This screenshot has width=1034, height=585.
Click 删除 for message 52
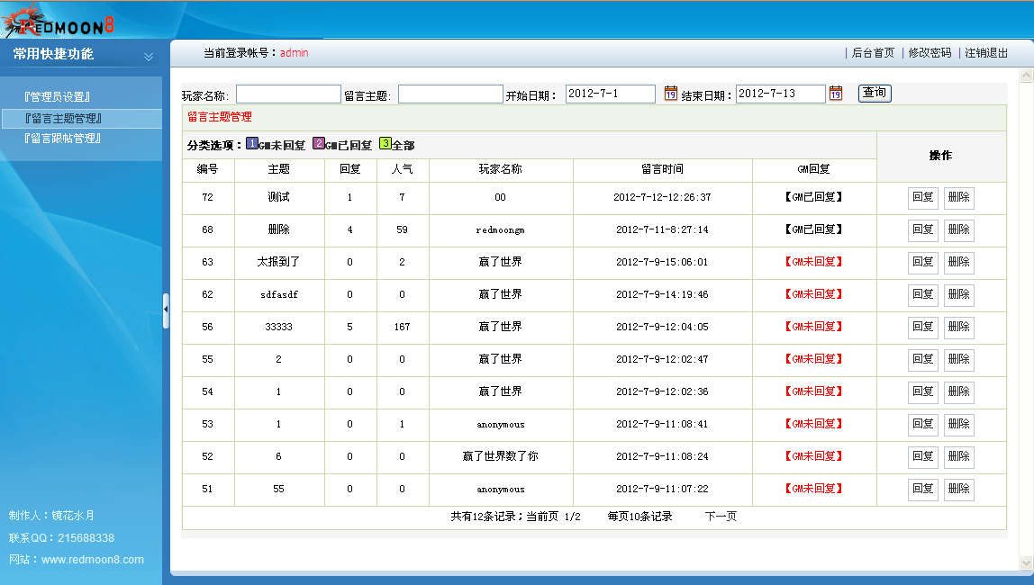tap(959, 456)
